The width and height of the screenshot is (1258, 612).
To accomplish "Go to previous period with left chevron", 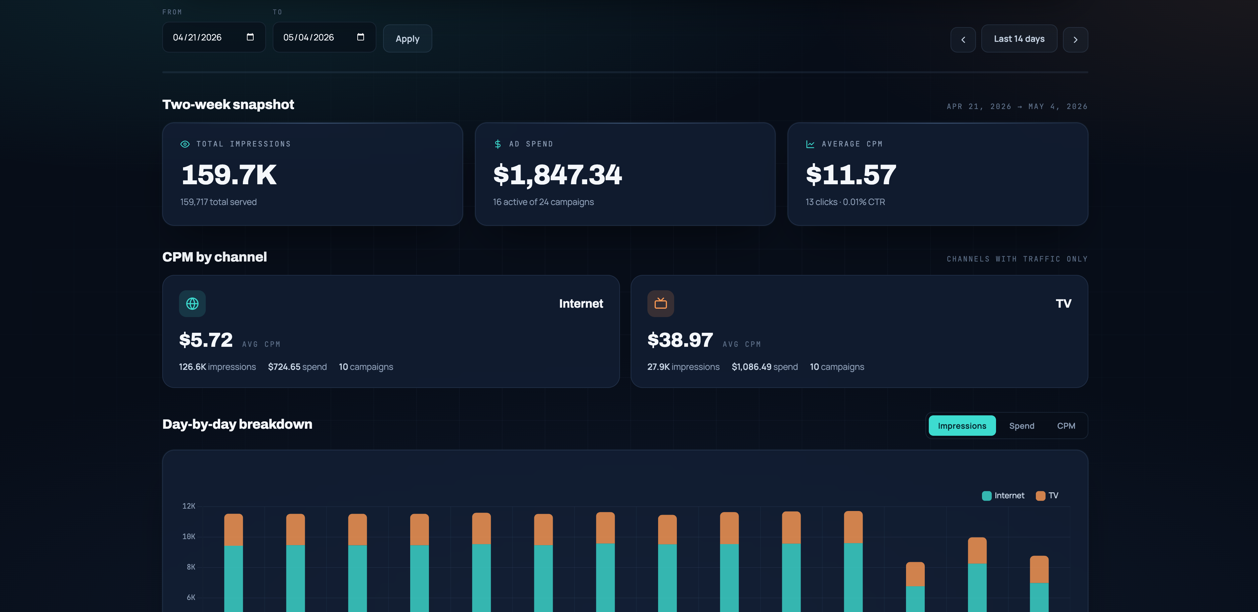I will pos(963,39).
